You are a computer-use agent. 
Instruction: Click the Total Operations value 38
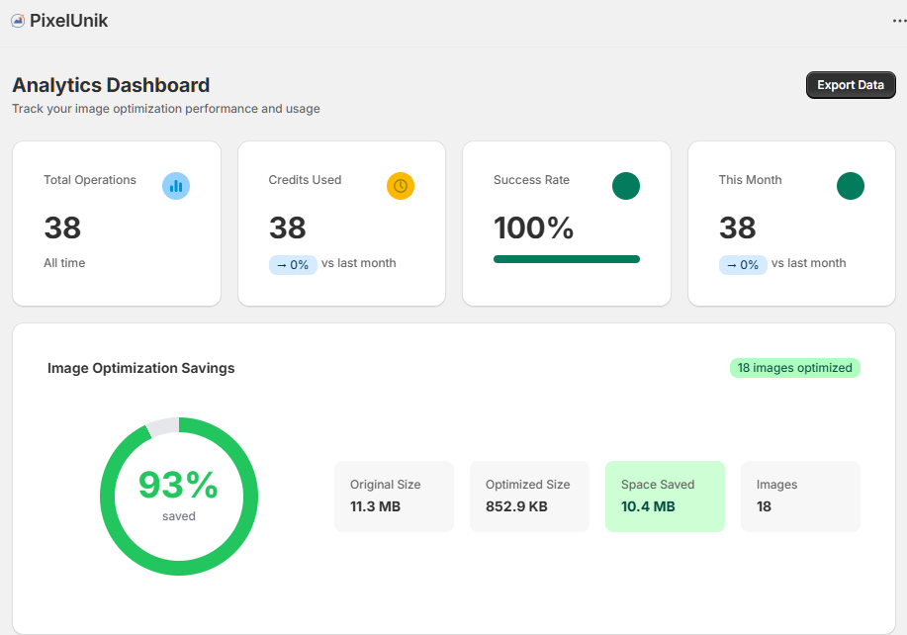point(62,227)
